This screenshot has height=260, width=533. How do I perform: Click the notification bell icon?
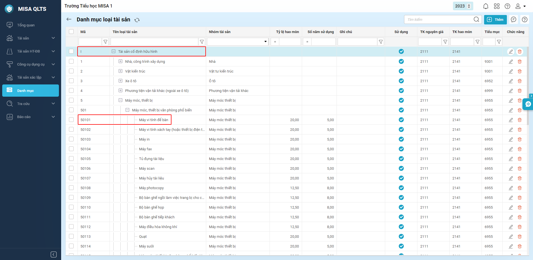pyautogui.click(x=485, y=6)
